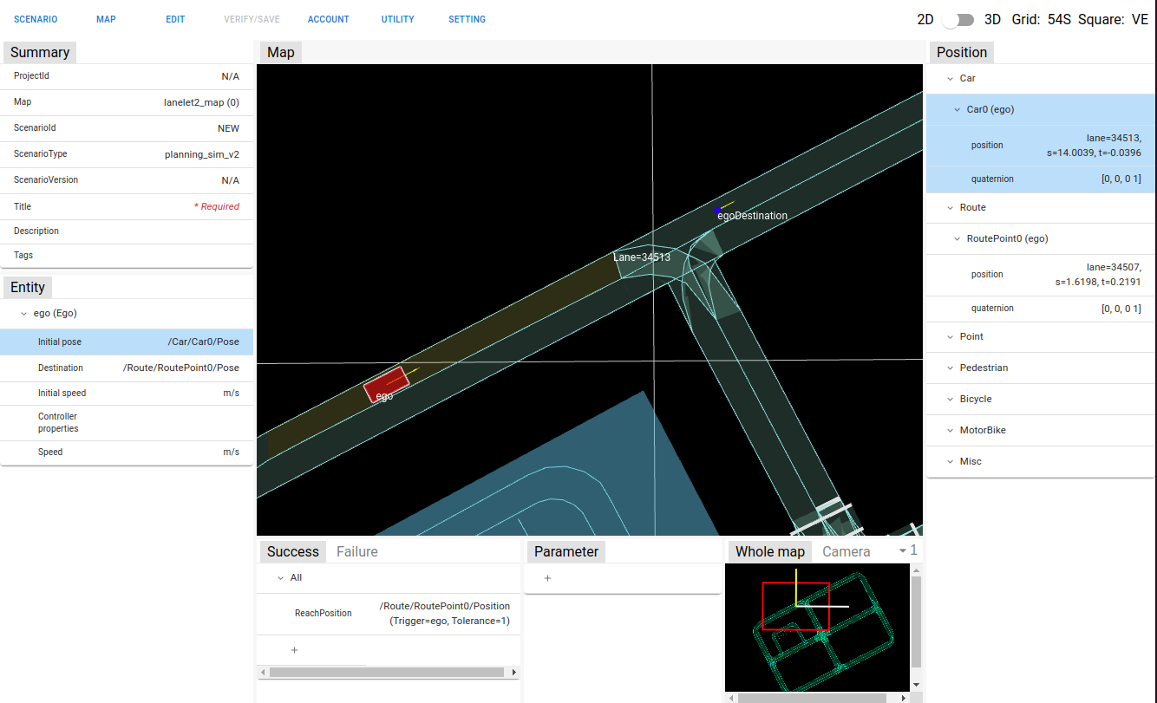
Task: Click the blue egoDestination marker on map
Action: [x=717, y=210]
